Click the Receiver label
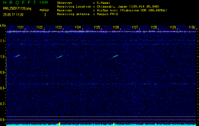This screenshot has width=199, height=126. [65, 10]
